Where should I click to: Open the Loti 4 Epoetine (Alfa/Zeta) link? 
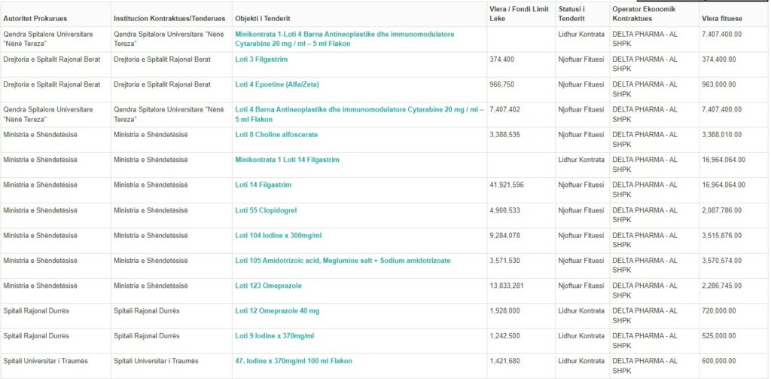point(276,84)
